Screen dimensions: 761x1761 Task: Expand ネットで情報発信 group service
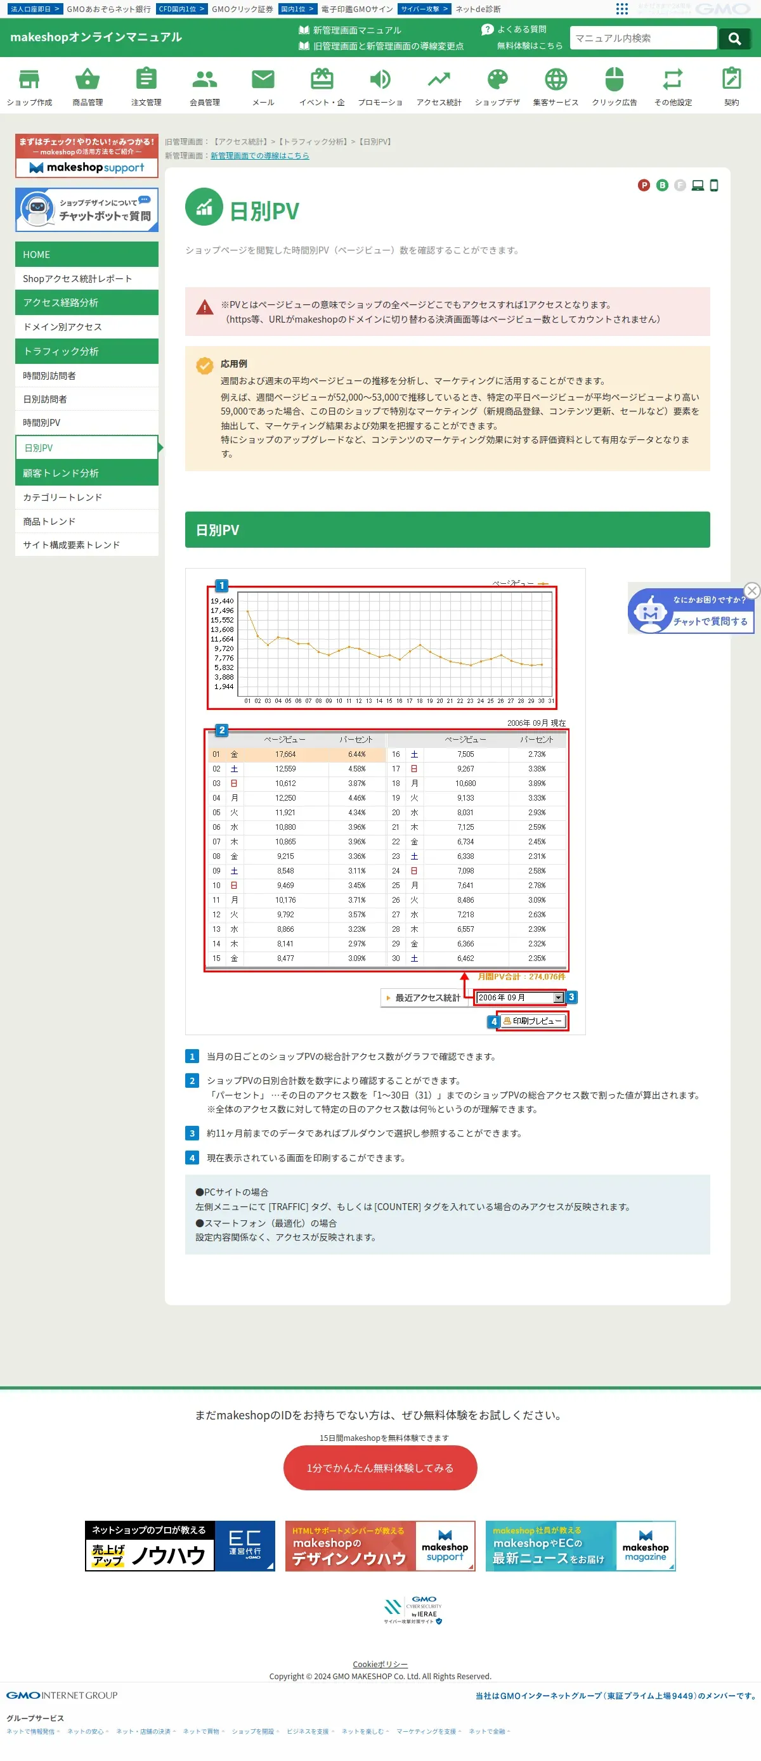[33, 1732]
